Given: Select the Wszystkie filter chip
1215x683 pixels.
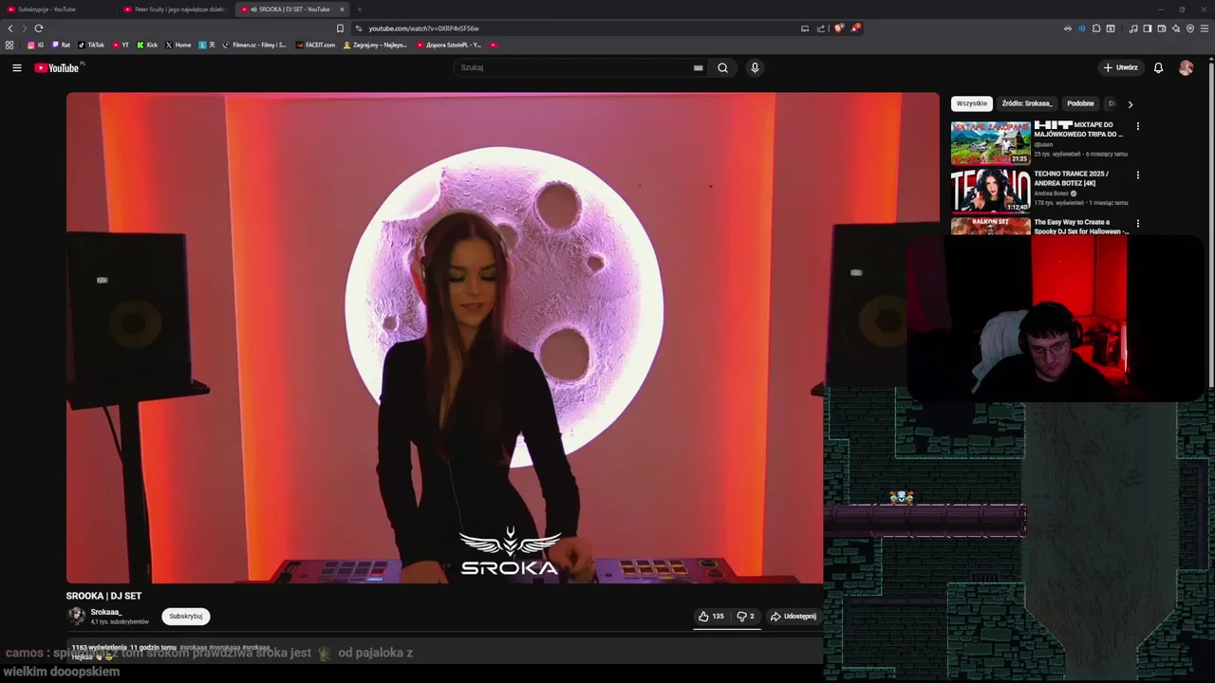Looking at the screenshot, I should coord(971,103).
